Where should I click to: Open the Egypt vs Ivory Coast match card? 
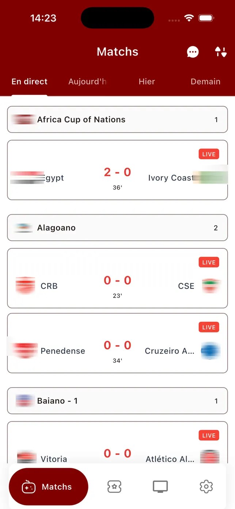(117, 170)
